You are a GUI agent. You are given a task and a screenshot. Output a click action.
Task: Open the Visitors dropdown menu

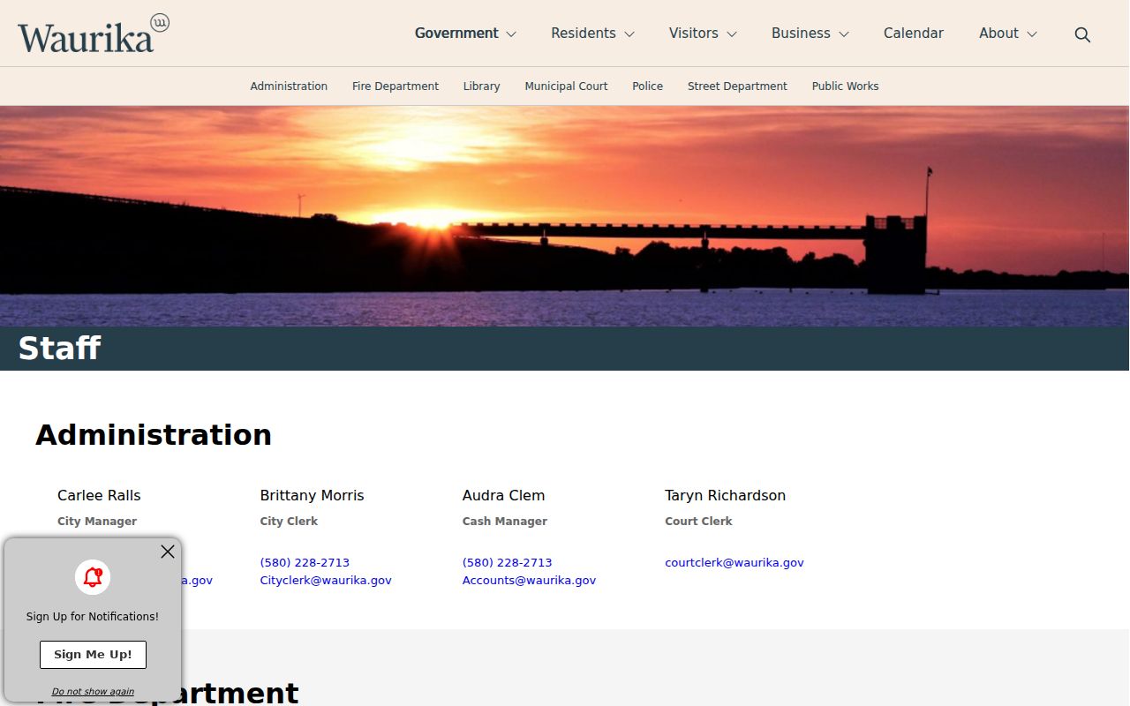(703, 34)
